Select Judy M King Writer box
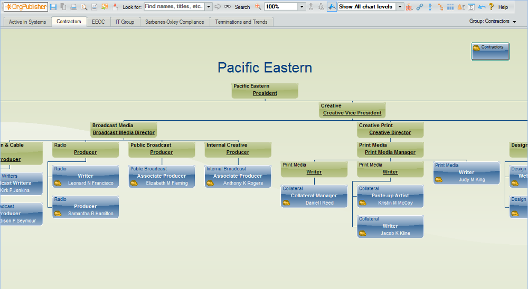Screen dimensions: 528x289 coord(466,173)
